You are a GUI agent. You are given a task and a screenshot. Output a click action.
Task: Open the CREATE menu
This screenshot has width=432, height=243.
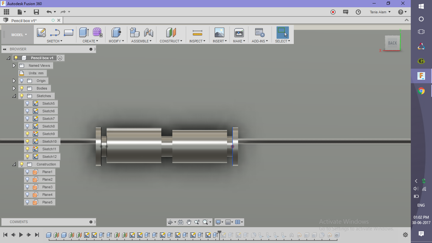pos(90,41)
